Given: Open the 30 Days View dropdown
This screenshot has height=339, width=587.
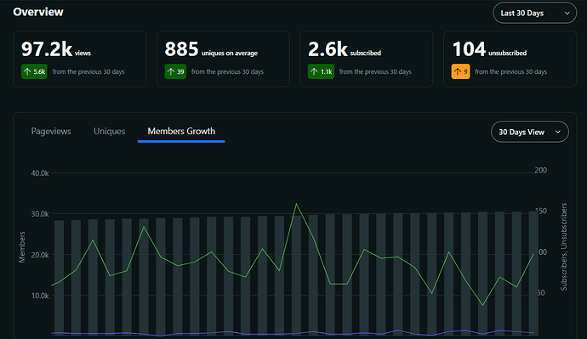Looking at the screenshot, I should point(530,132).
